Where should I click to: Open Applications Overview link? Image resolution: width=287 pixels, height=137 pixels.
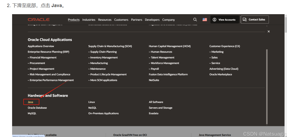point(41,46)
